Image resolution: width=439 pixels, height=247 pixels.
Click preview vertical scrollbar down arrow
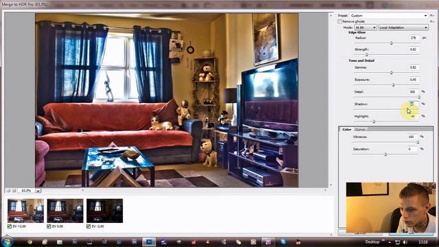[x=331, y=185]
